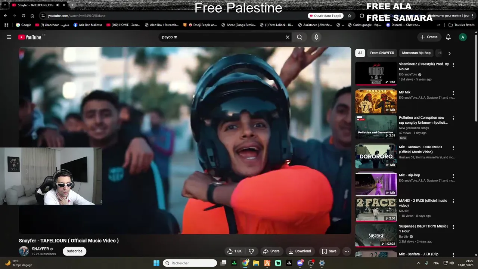This screenshot has width=478, height=269.
Task: Open Tous les favoris folder
Action: [462, 25]
